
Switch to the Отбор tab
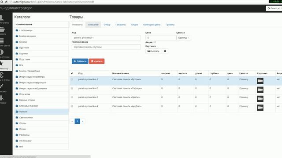[x=107, y=25]
